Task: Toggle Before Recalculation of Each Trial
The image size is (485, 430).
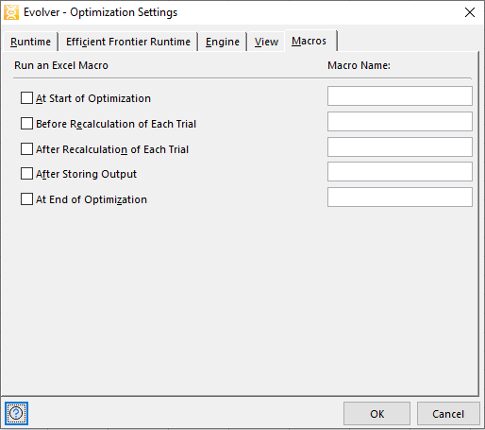Action: 26,124
